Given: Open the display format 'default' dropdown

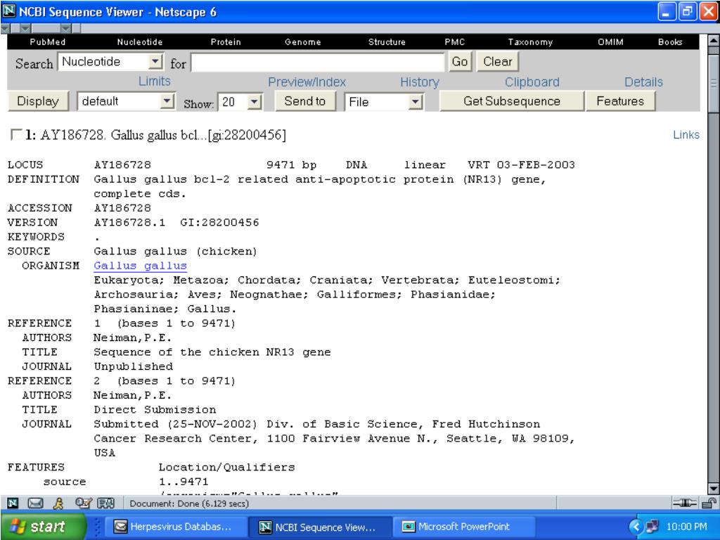Looking at the screenshot, I should [x=167, y=101].
